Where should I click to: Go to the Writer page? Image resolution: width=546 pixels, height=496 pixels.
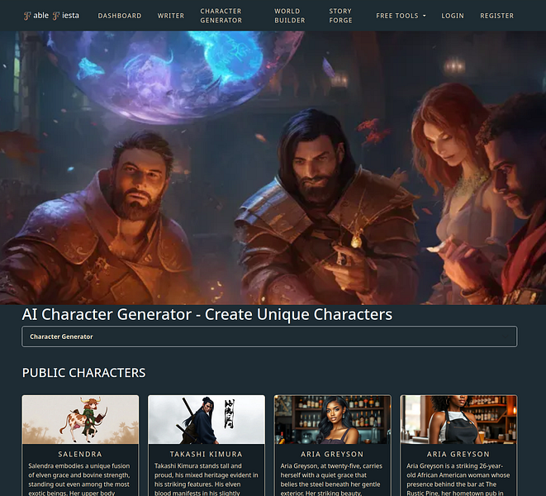click(x=171, y=16)
